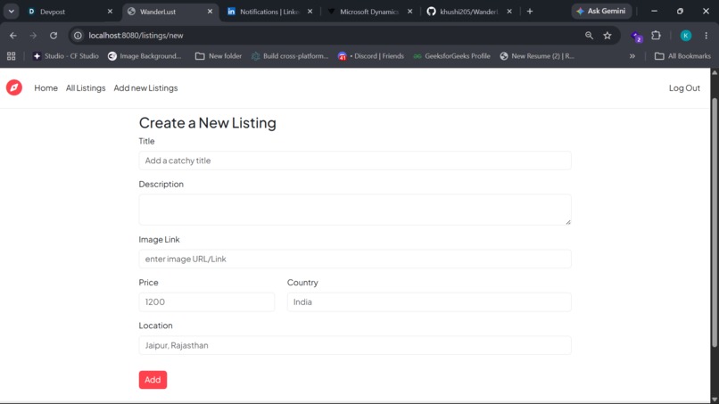The height and width of the screenshot is (404, 719).
Task: Focus the Title input field
Action: [355, 161]
